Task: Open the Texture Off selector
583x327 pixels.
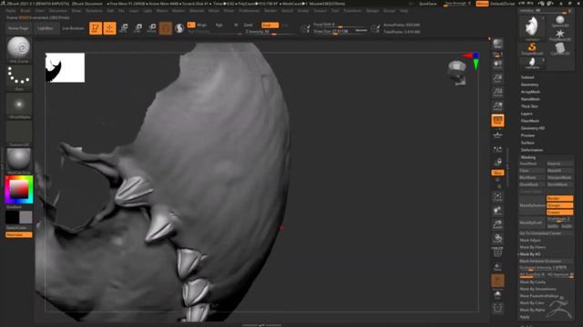Action: coord(18,134)
